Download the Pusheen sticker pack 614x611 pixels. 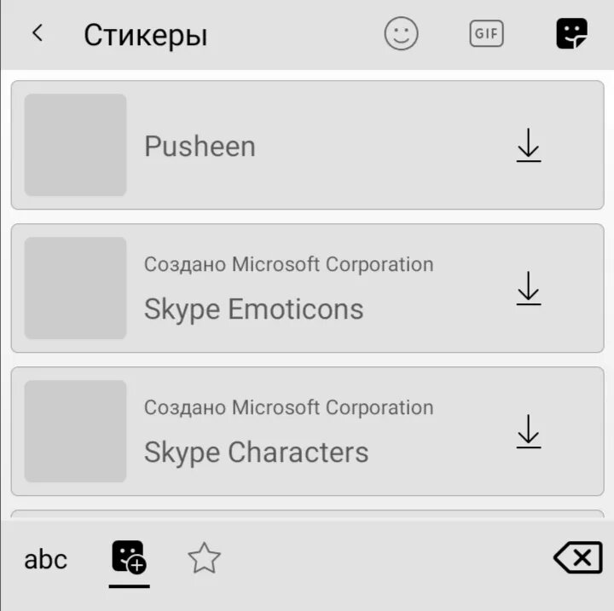tap(529, 145)
